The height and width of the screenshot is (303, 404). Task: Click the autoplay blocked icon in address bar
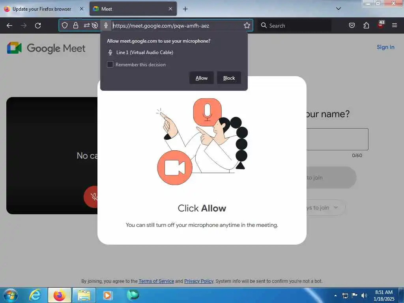tap(95, 25)
